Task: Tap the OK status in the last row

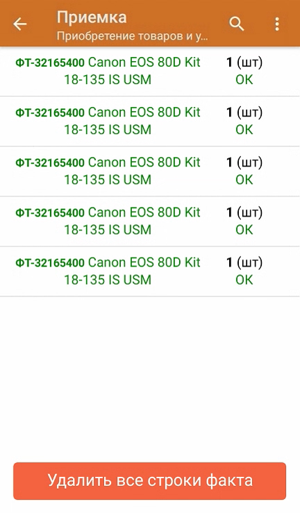Action: 244,280
